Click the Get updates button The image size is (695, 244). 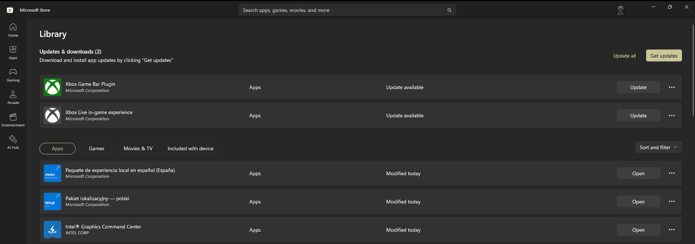tap(664, 56)
